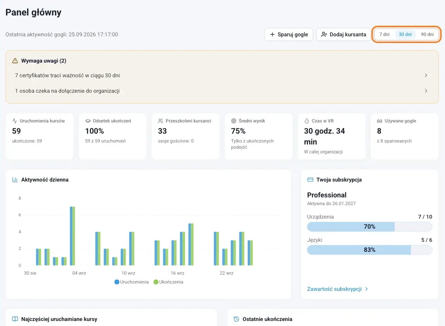Click the 75% average score value
445x326 pixels.
tap(238, 131)
